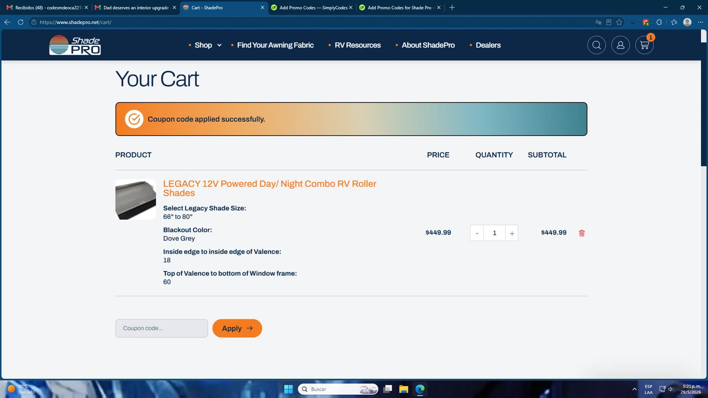Open the favorites list icon

coord(674,22)
